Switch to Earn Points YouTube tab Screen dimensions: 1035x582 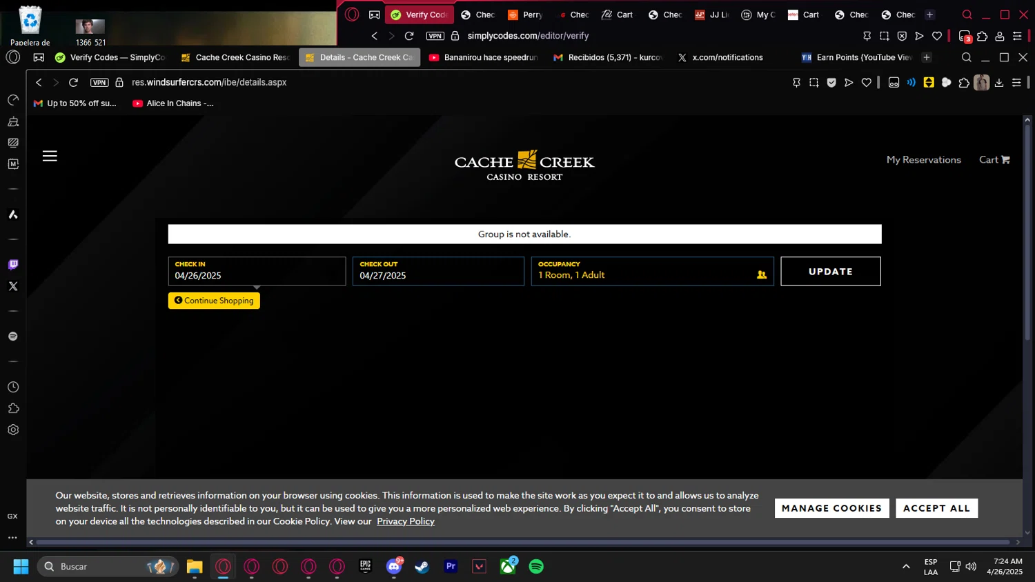click(x=856, y=57)
